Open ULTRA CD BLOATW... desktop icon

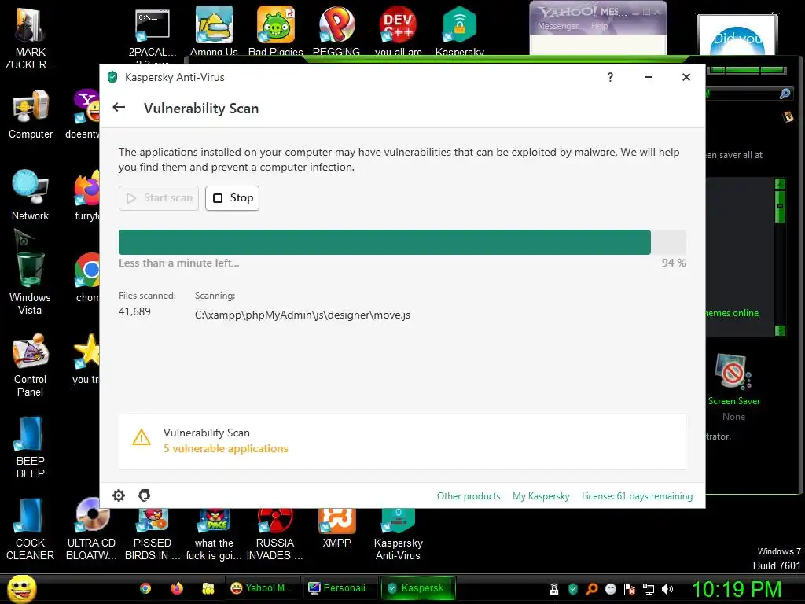[91, 529]
